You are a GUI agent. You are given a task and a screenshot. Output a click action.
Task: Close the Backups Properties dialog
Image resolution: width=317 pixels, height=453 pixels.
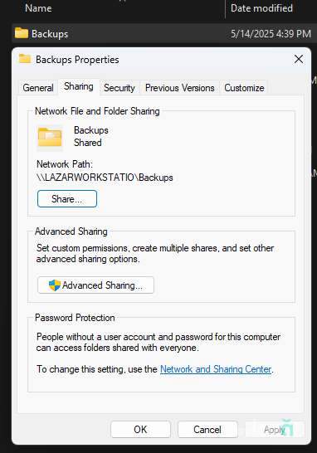click(299, 59)
